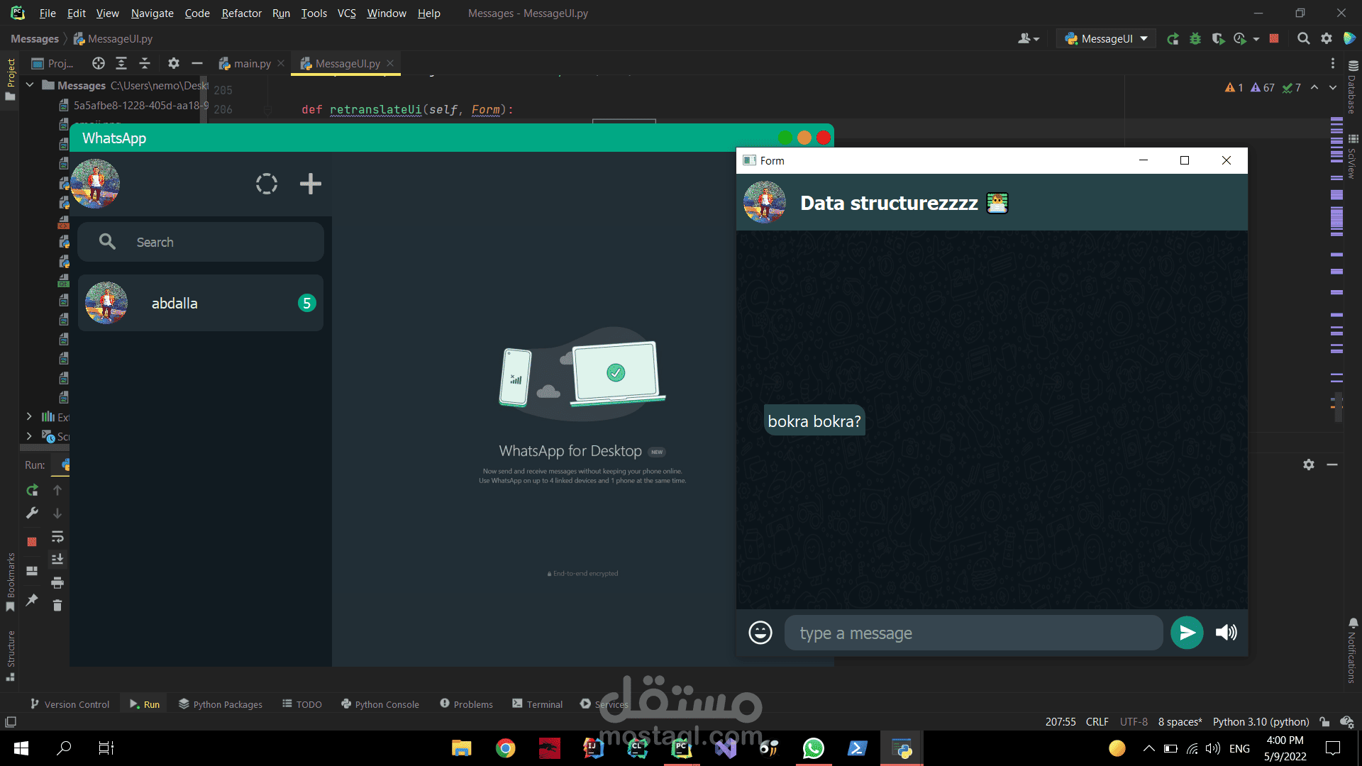Clear the Run panel output with the trash icon
The image size is (1362, 766).
57,605
